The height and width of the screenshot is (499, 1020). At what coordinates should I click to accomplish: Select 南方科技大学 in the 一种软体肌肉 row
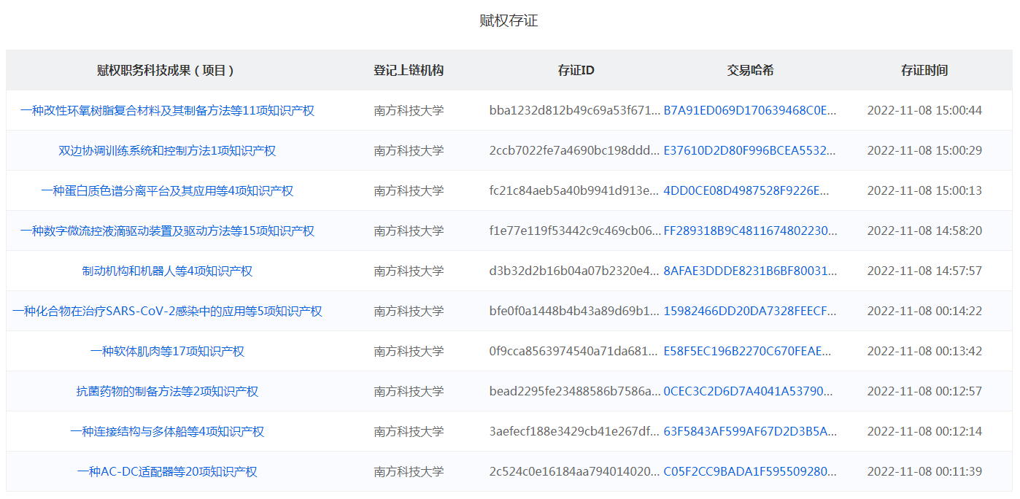tap(409, 352)
